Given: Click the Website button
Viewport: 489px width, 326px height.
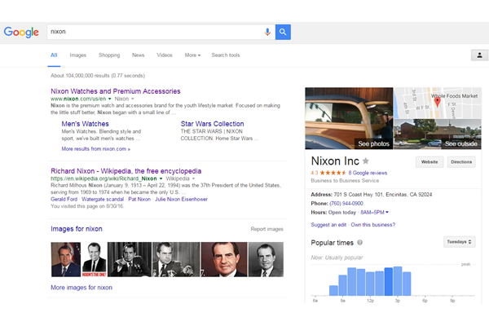Looking at the screenshot, I should [x=430, y=162].
